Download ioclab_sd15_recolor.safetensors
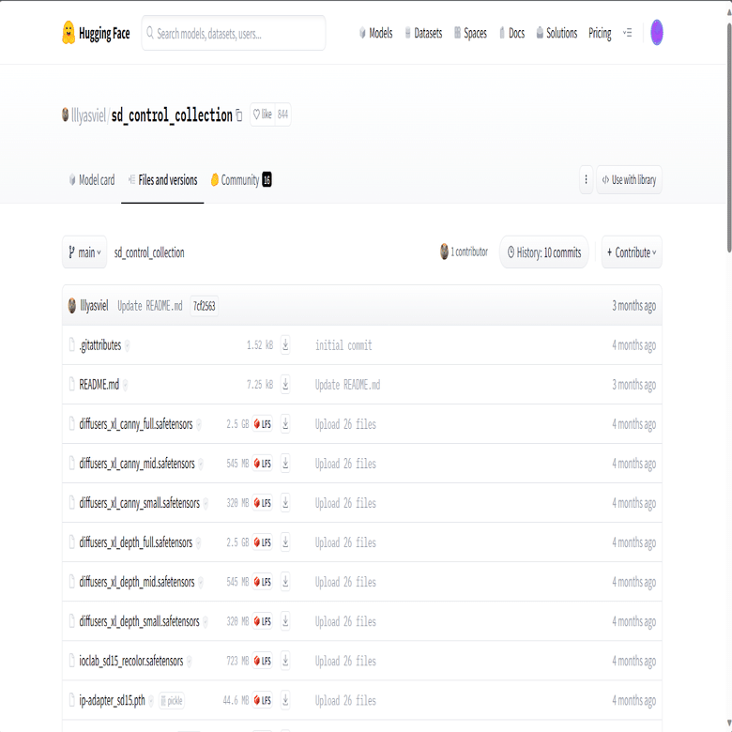 click(x=285, y=661)
